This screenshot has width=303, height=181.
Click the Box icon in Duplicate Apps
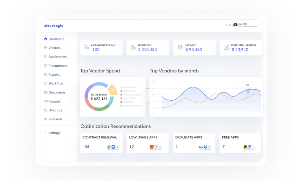(201, 147)
